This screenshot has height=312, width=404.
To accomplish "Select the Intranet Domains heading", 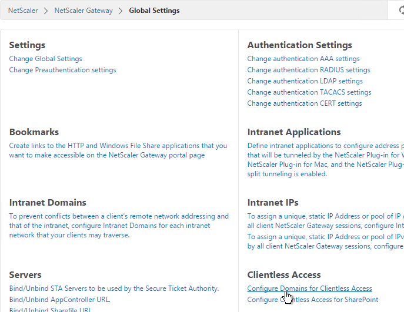I will pos(48,203).
